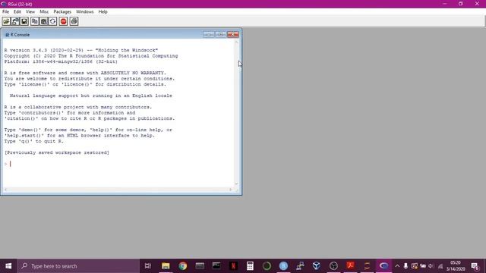Click the Paste toolbar icon

point(44,21)
